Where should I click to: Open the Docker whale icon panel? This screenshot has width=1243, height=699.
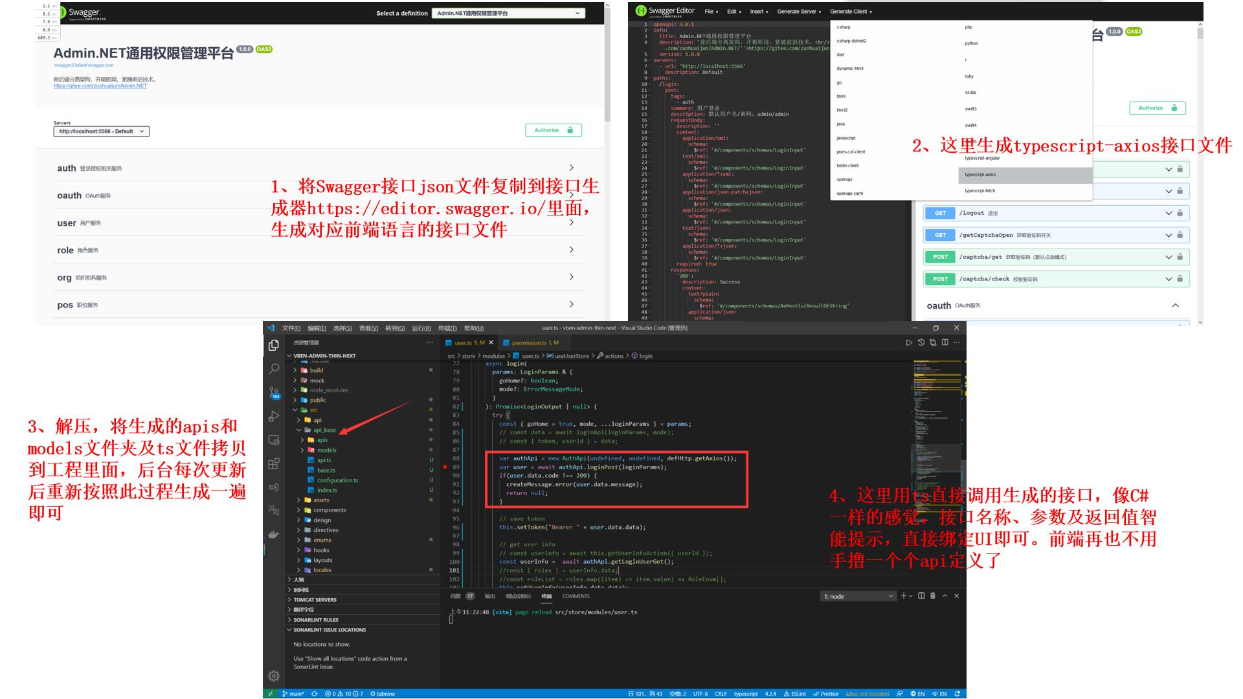point(274,535)
